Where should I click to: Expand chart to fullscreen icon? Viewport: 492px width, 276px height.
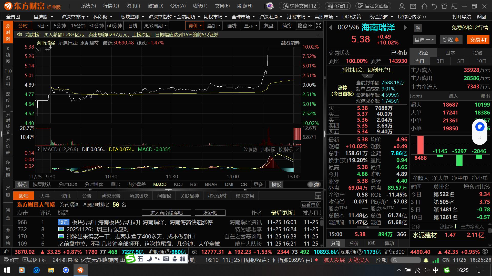pyautogui.click(x=319, y=26)
